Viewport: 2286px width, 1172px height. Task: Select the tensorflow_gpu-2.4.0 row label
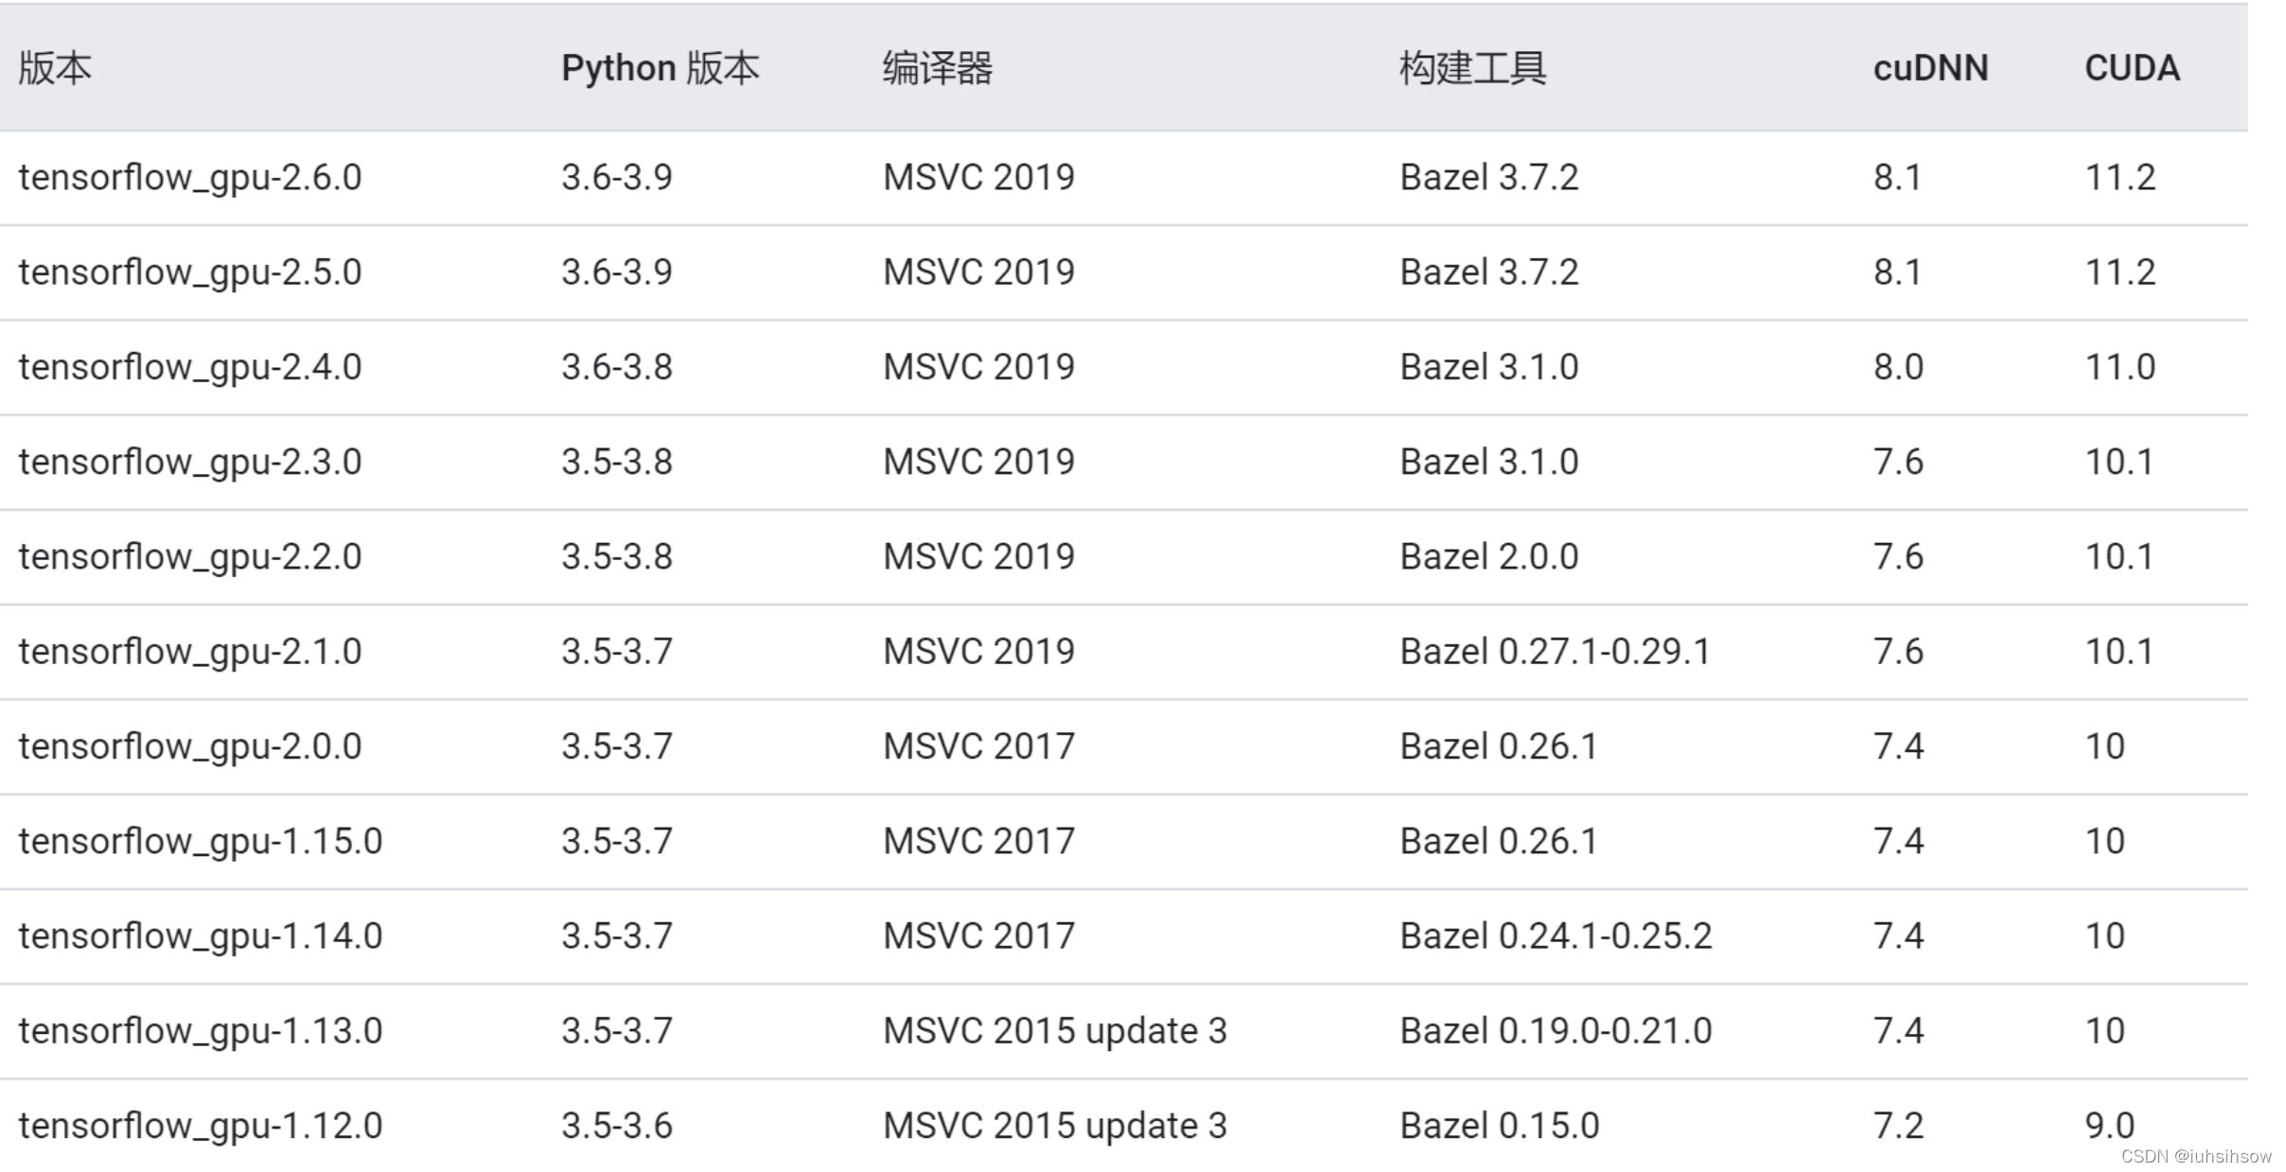pyautogui.click(x=190, y=366)
